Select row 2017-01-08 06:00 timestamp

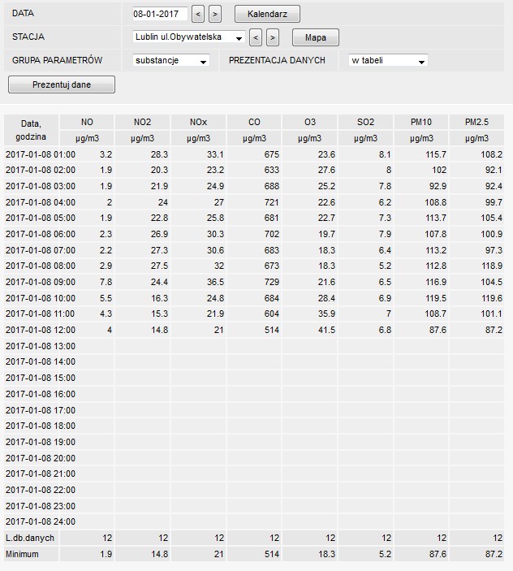point(41,234)
